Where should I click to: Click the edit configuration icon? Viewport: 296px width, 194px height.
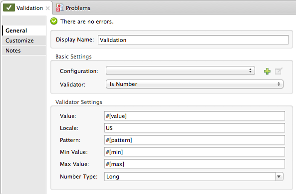click(279, 71)
